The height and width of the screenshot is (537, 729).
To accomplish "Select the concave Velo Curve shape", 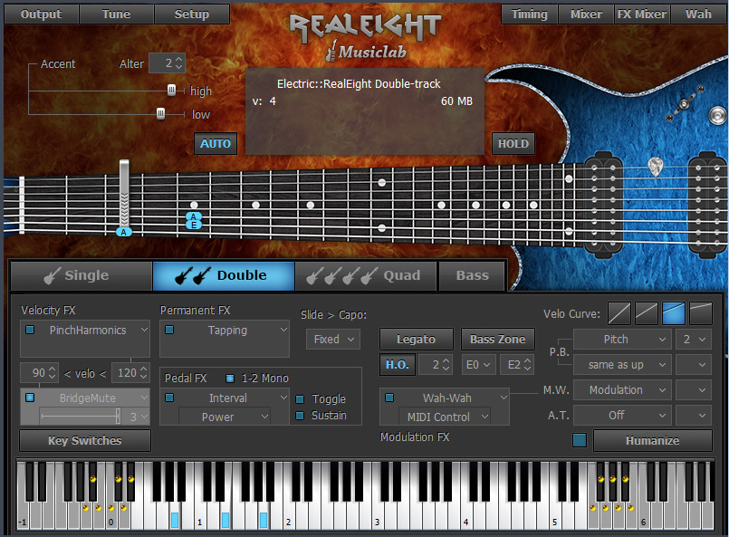I will 647,312.
